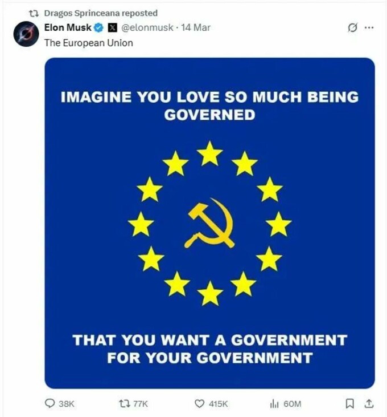This screenshot has width=387, height=417.
Task: Share the post via the upload arrow icon
Action: point(368,403)
